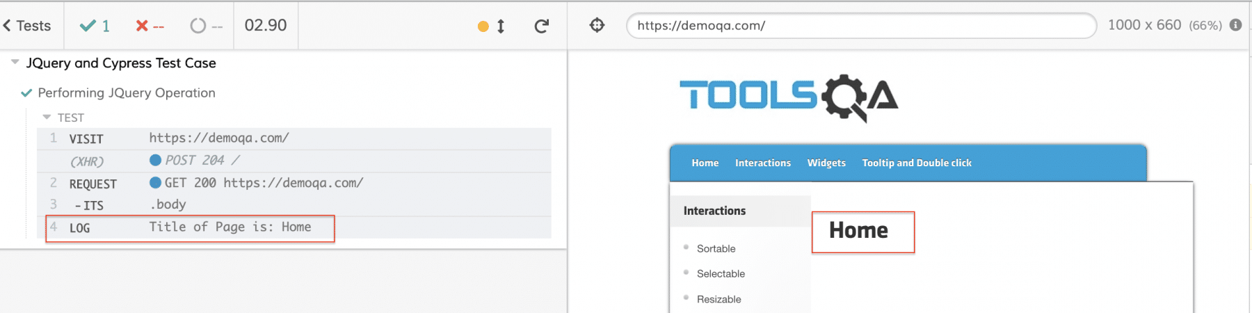Open the Widgets nav menu item
Viewport: 1252px width, 313px height.
[x=826, y=163]
